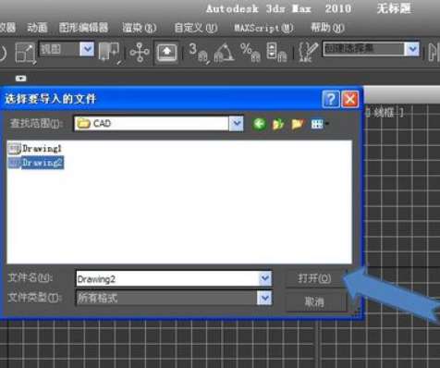The height and width of the screenshot is (368, 440).
Task: Click the 取消 button
Action: (314, 301)
